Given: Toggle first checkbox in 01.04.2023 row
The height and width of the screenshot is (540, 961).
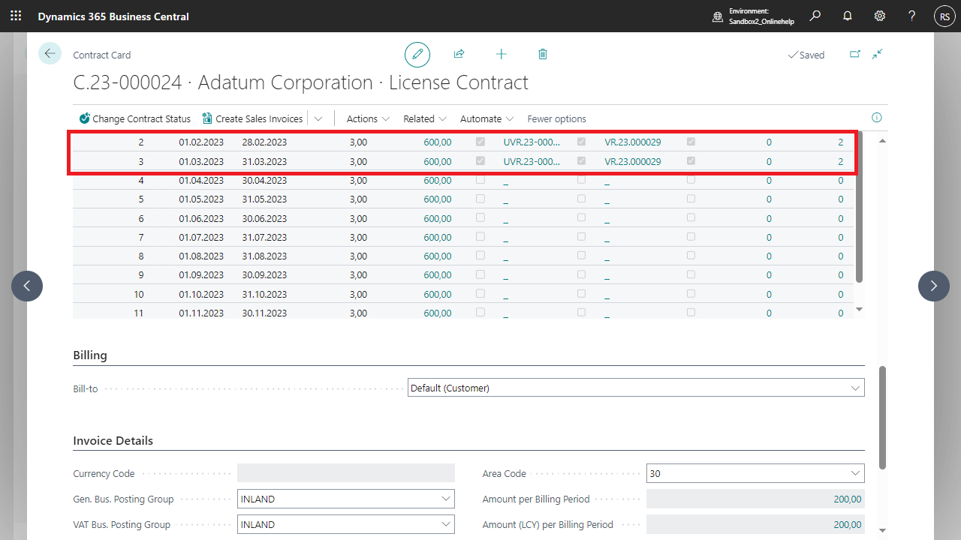Looking at the screenshot, I should (480, 180).
